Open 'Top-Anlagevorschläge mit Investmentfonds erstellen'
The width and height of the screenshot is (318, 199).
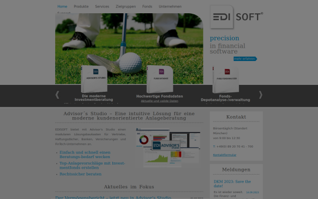[x=92, y=165]
